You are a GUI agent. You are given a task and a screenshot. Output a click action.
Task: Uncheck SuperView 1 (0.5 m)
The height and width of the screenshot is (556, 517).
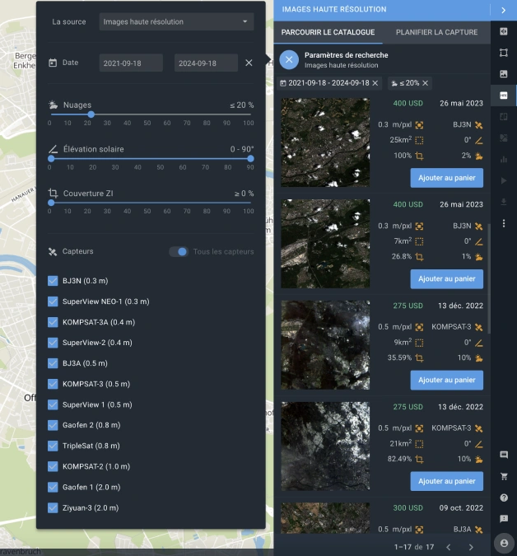tap(53, 404)
